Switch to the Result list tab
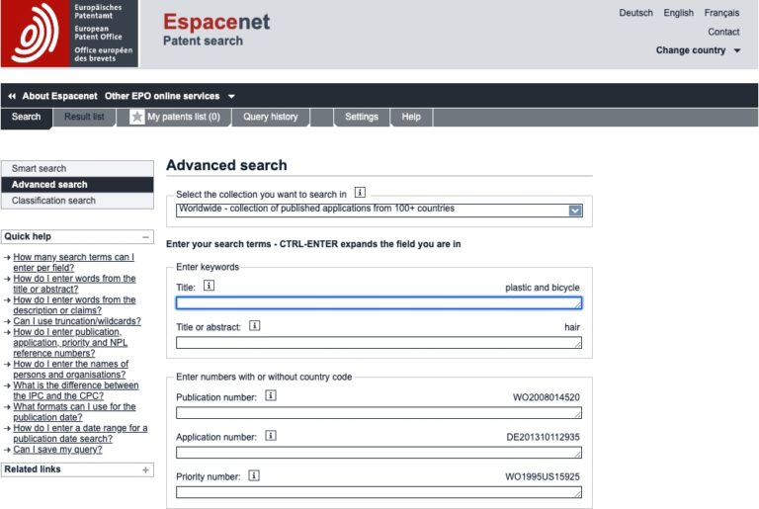Screen dimensions: 759x509 click(x=84, y=117)
